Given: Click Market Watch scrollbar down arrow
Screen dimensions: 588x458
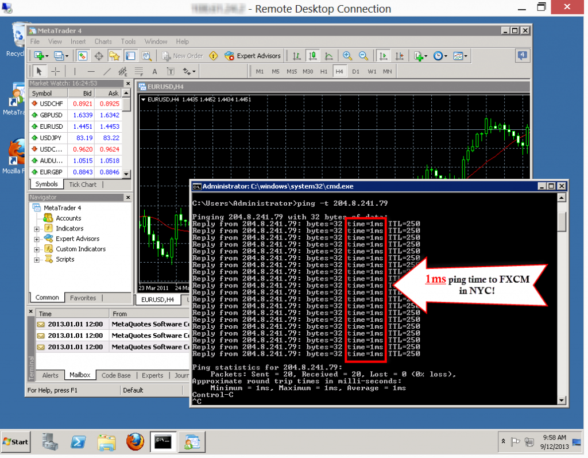Looking at the screenshot, I should (x=126, y=174).
